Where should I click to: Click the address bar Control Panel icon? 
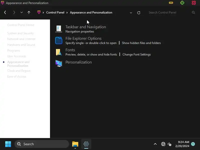pos(39,12)
